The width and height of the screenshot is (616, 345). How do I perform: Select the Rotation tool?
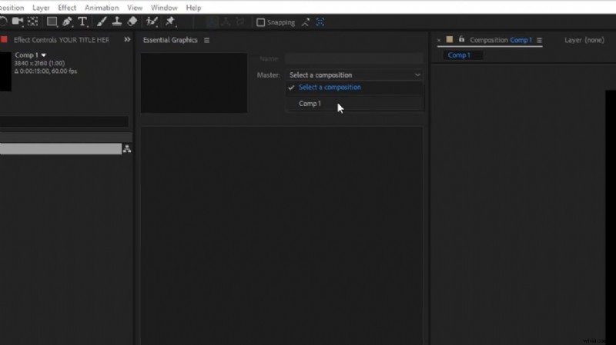pyautogui.click(x=3, y=22)
